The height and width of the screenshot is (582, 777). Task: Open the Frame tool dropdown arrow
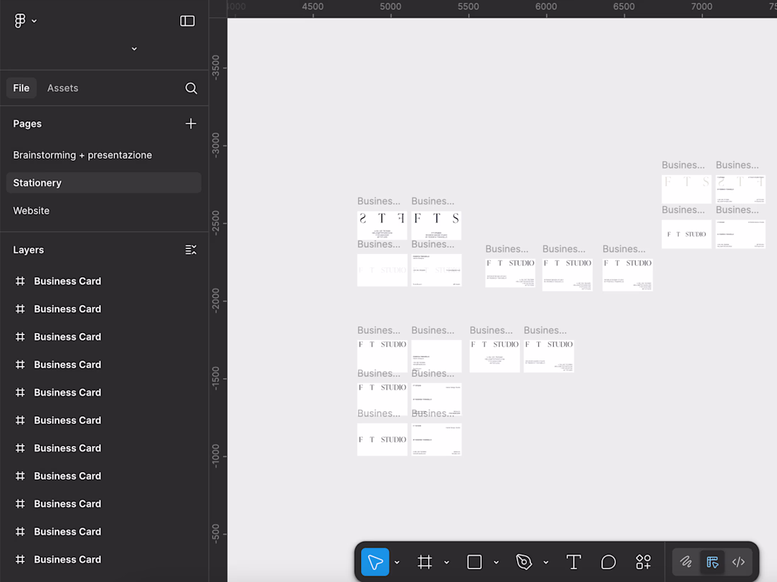click(446, 562)
